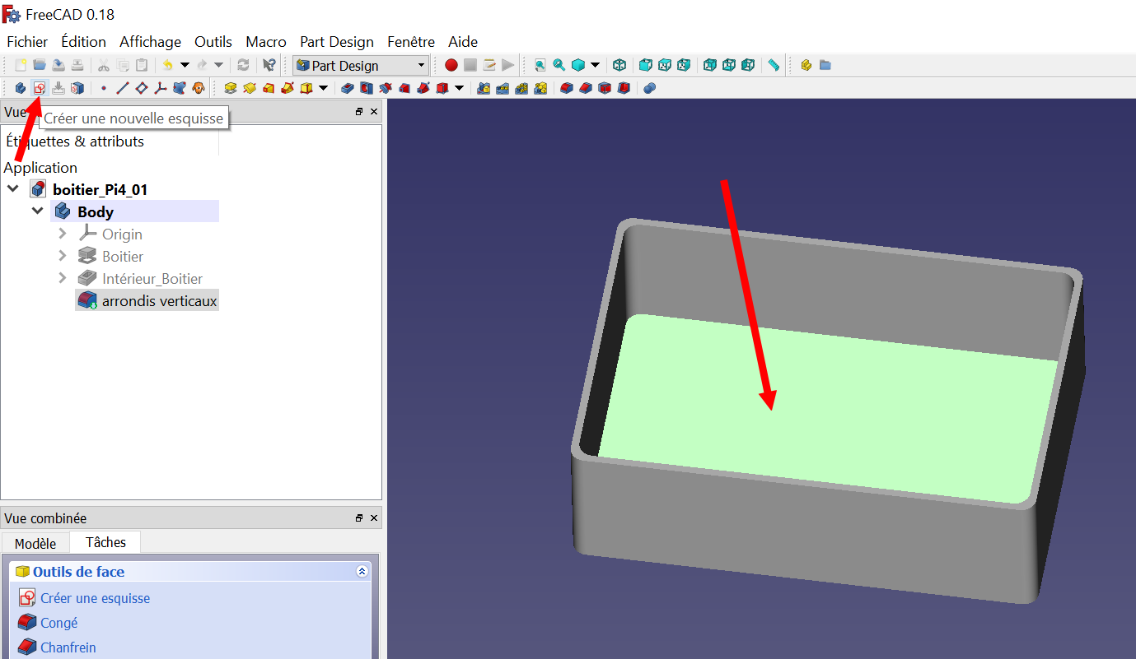Select the Additive loft tool

pos(269,88)
